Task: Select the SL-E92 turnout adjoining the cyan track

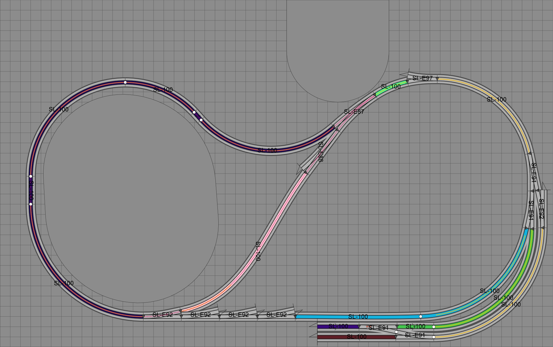Action: tap(276, 315)
